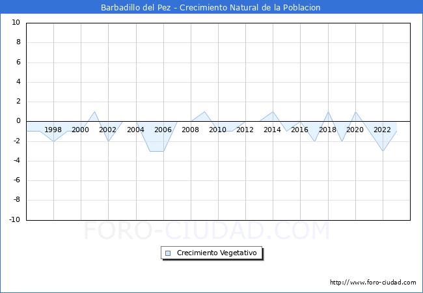The width and height of the screenshot is (423, 293).
Task: Click the light blue legend swatch
Action: point(168,253)
